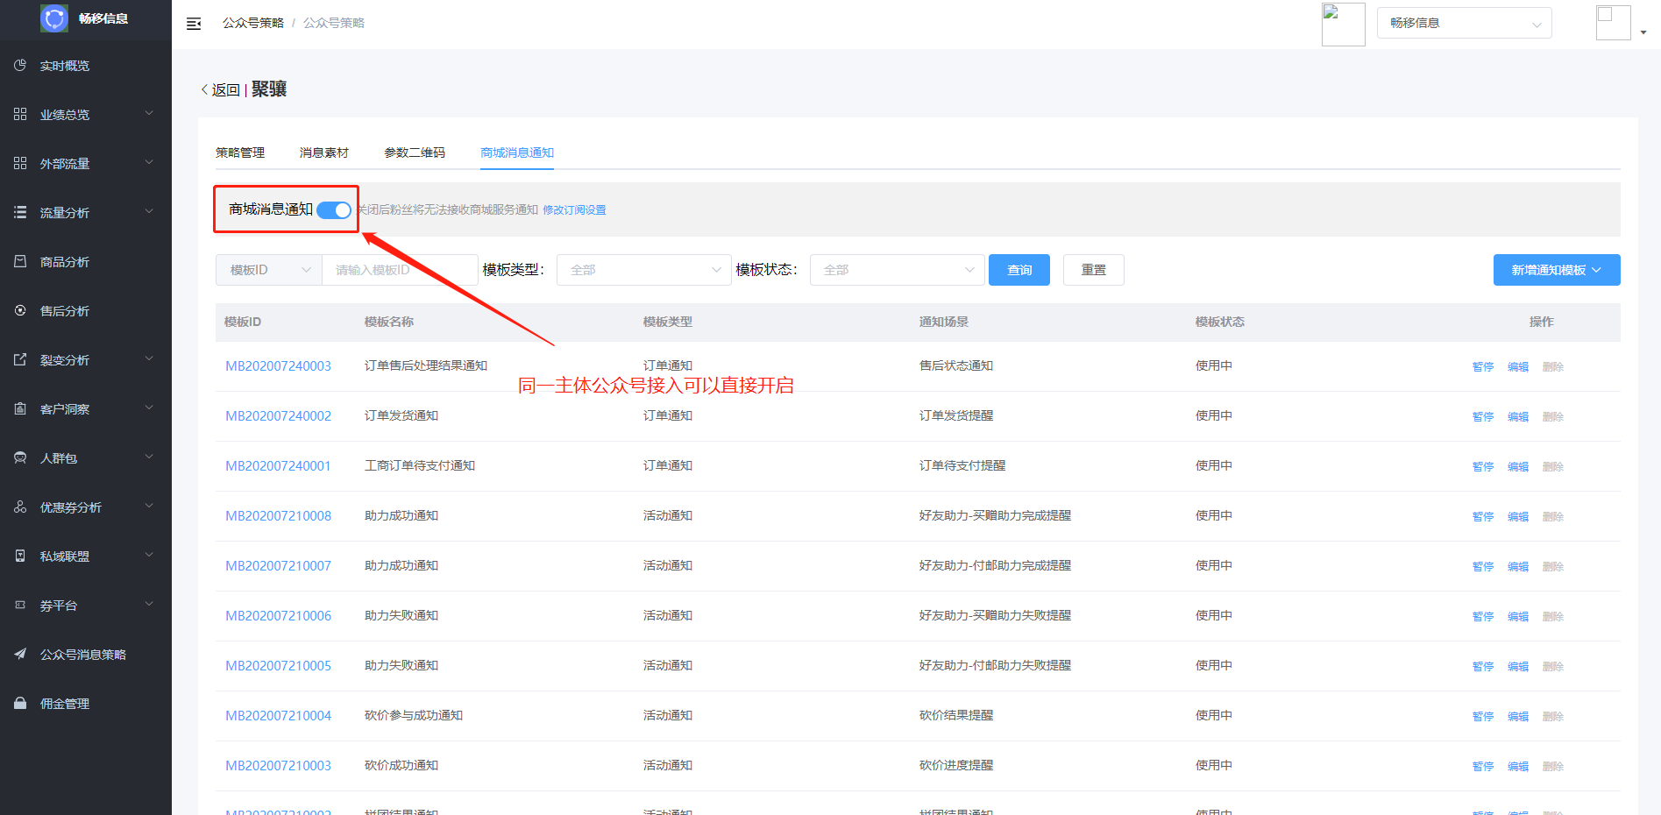
Task: Open the 模板类型 dropdown
Action: 643,270
